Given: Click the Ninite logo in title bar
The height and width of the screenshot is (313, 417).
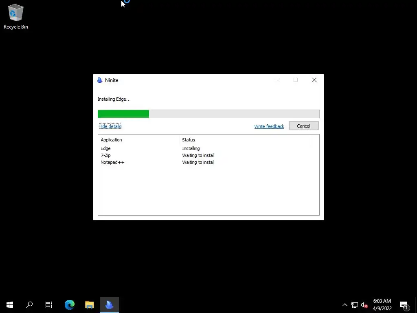Looking at the screenshot, I should [100, 80].
